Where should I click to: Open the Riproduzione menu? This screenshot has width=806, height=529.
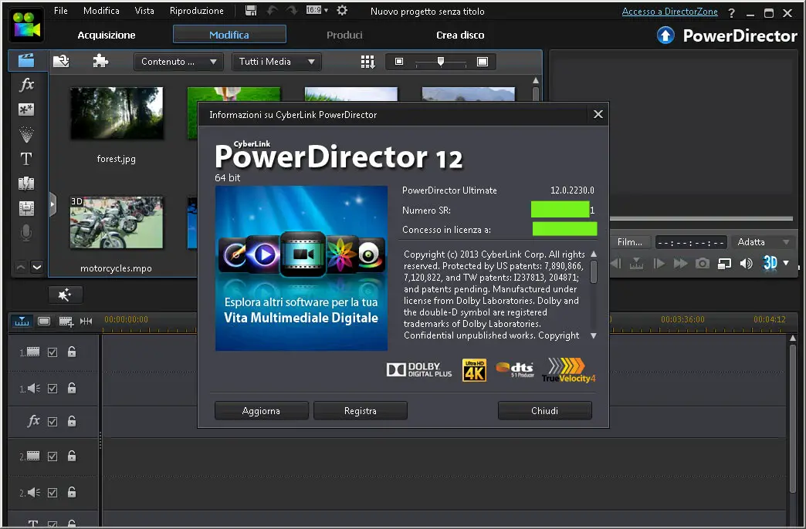(x=197, y=10)
